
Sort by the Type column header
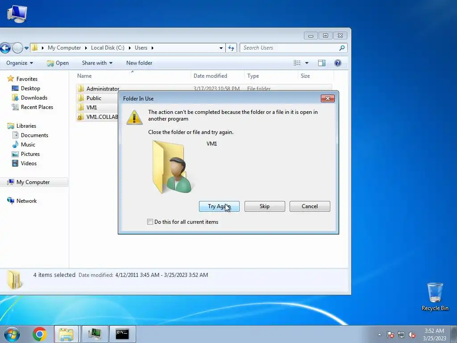pyautogui.click(x=271, y=76)
